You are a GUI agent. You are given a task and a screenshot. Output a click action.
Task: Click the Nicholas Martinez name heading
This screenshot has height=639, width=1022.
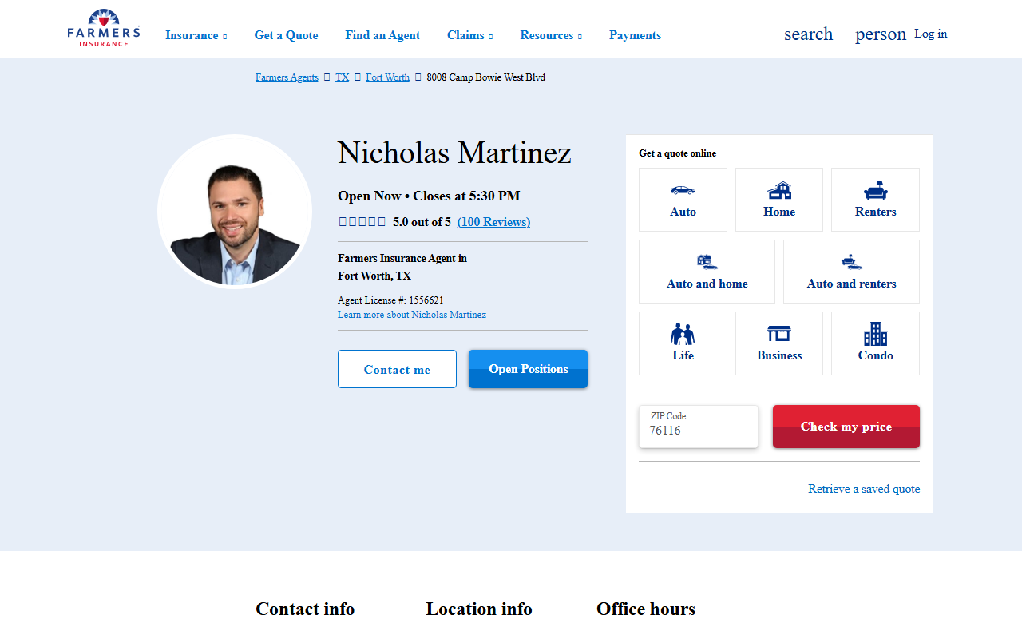click(x=454, y=153)
